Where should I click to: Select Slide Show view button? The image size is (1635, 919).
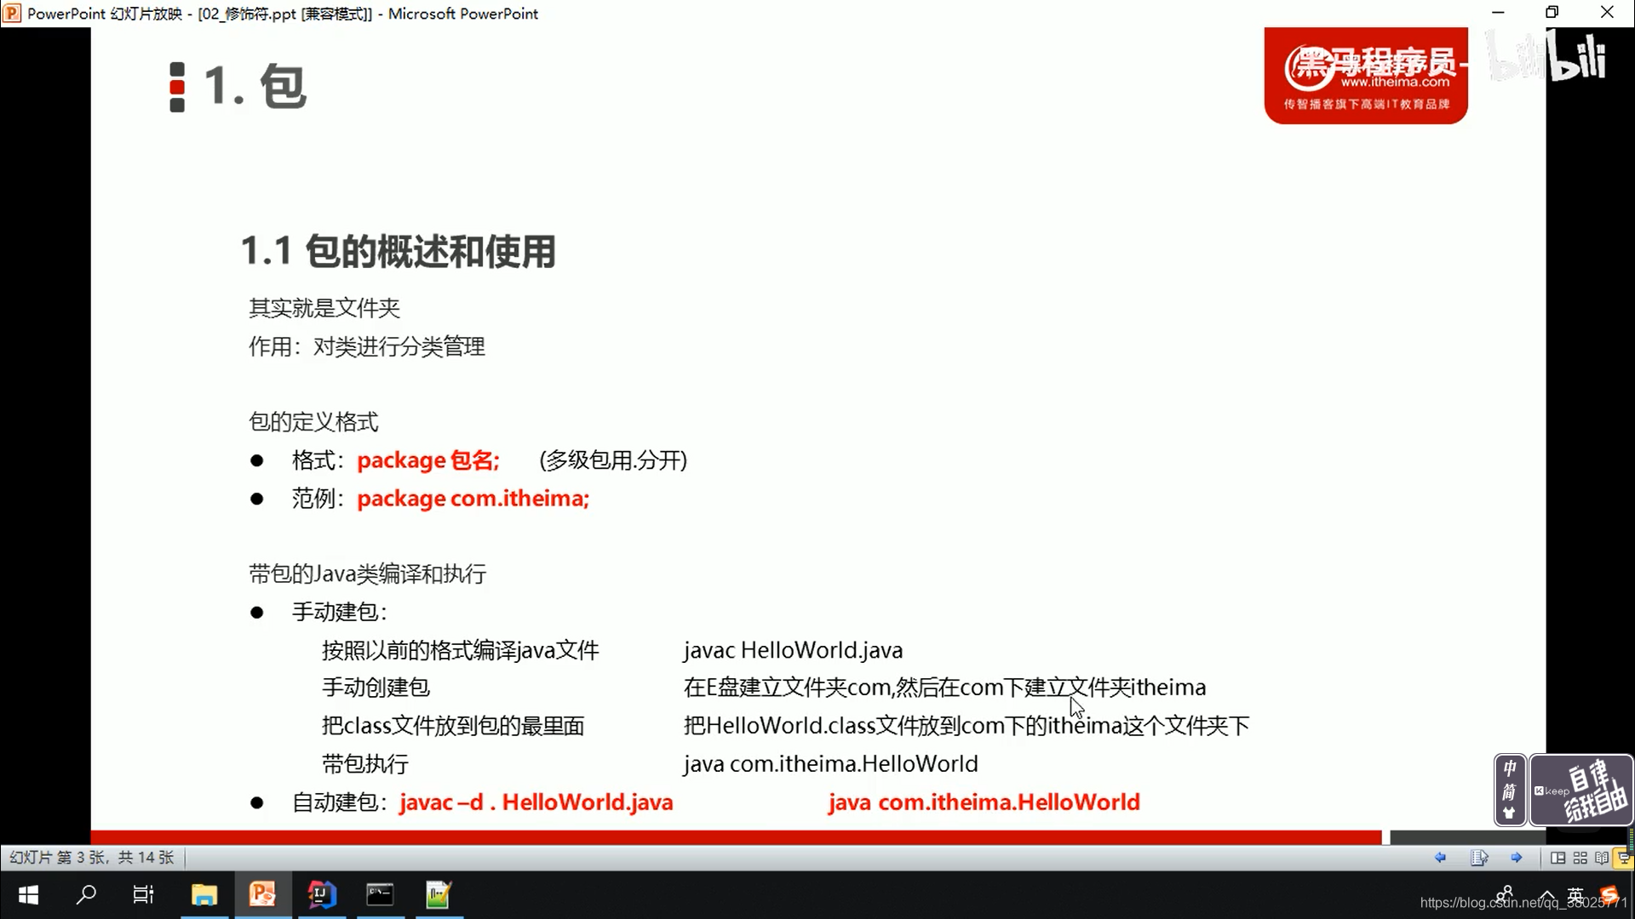pos(1624,858)
